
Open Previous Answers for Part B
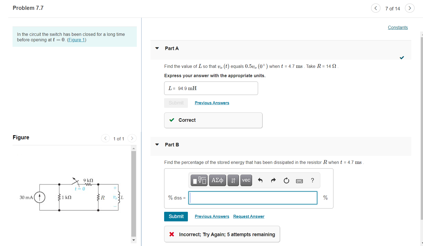[x=212, y=216]
